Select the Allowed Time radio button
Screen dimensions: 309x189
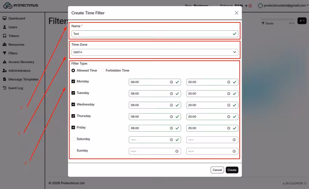pos(73,70)
